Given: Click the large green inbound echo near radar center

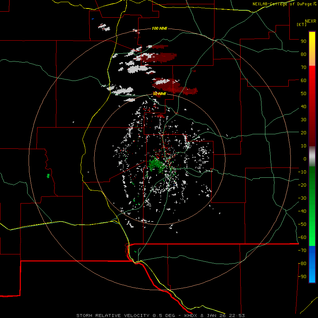Looking at the screenshot, I should click(x=157, y=164).
